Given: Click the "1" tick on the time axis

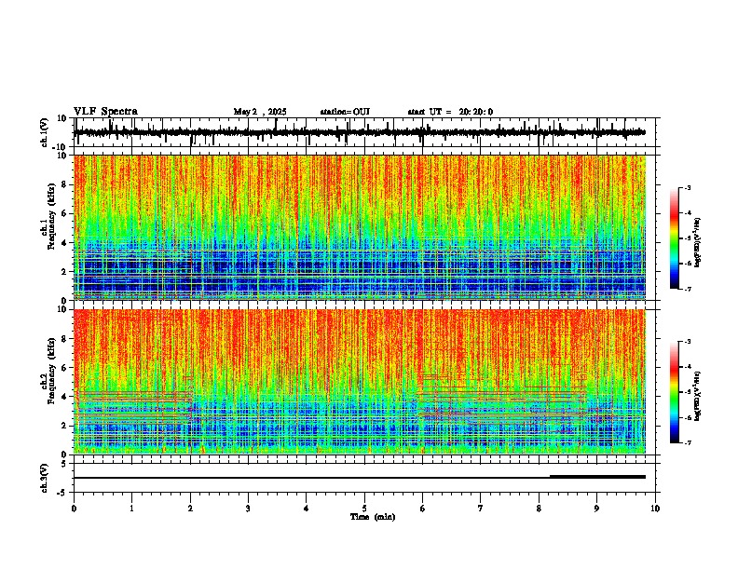Looking at the screenshot, I should [131, 509].
